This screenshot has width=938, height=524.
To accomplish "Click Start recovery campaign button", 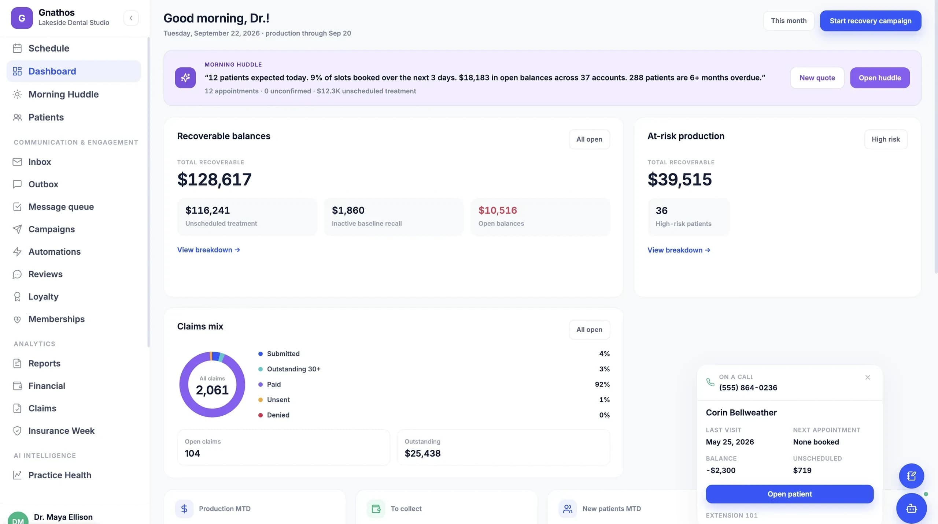I will pyautogui.click(x=871, y=21).
